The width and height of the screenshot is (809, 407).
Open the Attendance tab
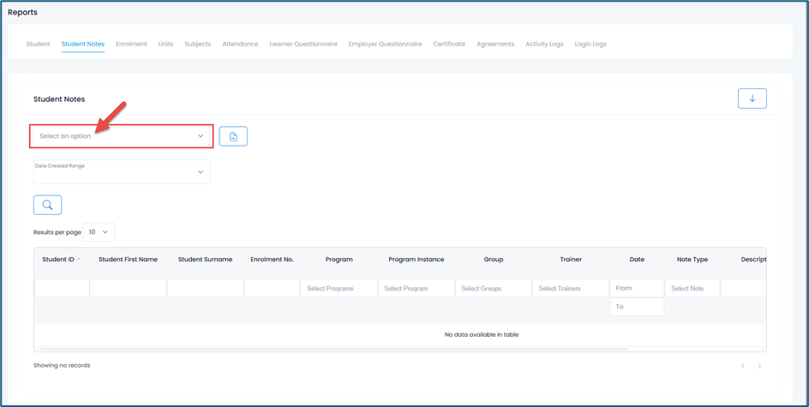tap(240, 44)
